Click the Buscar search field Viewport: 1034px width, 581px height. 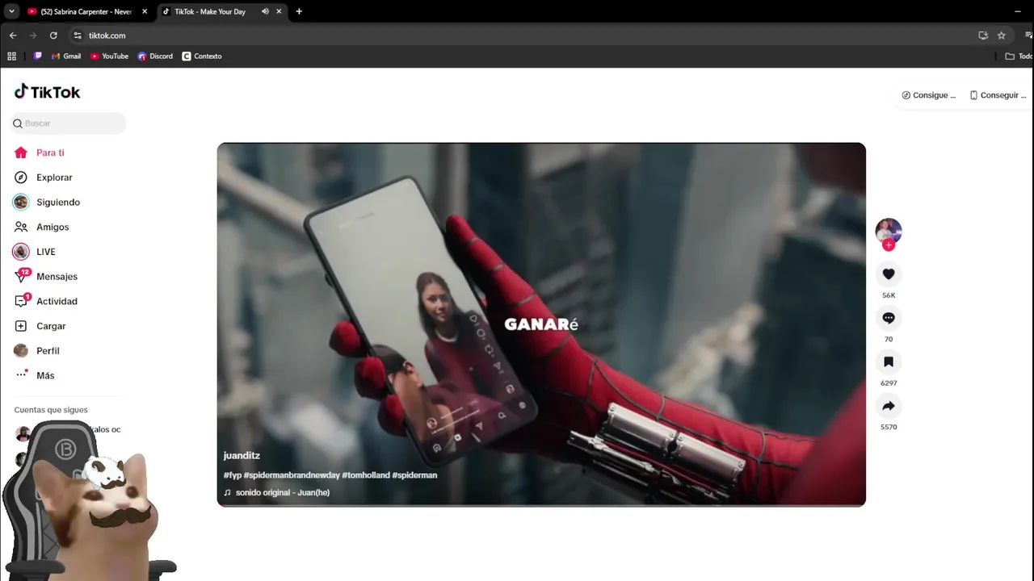(x=69, y=123)
